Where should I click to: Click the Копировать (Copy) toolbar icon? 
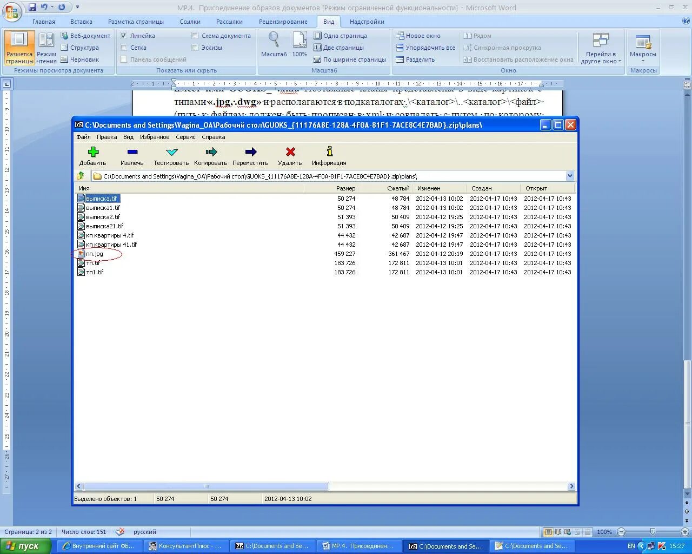coord(211,152)
